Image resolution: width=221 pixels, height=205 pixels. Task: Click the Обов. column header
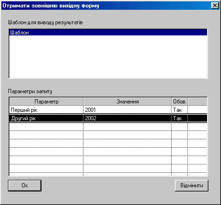180,102
